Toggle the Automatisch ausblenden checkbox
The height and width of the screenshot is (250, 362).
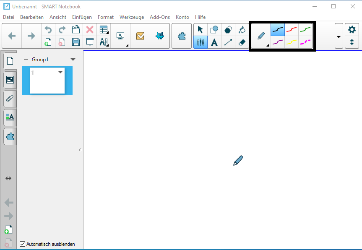[23, 244]
